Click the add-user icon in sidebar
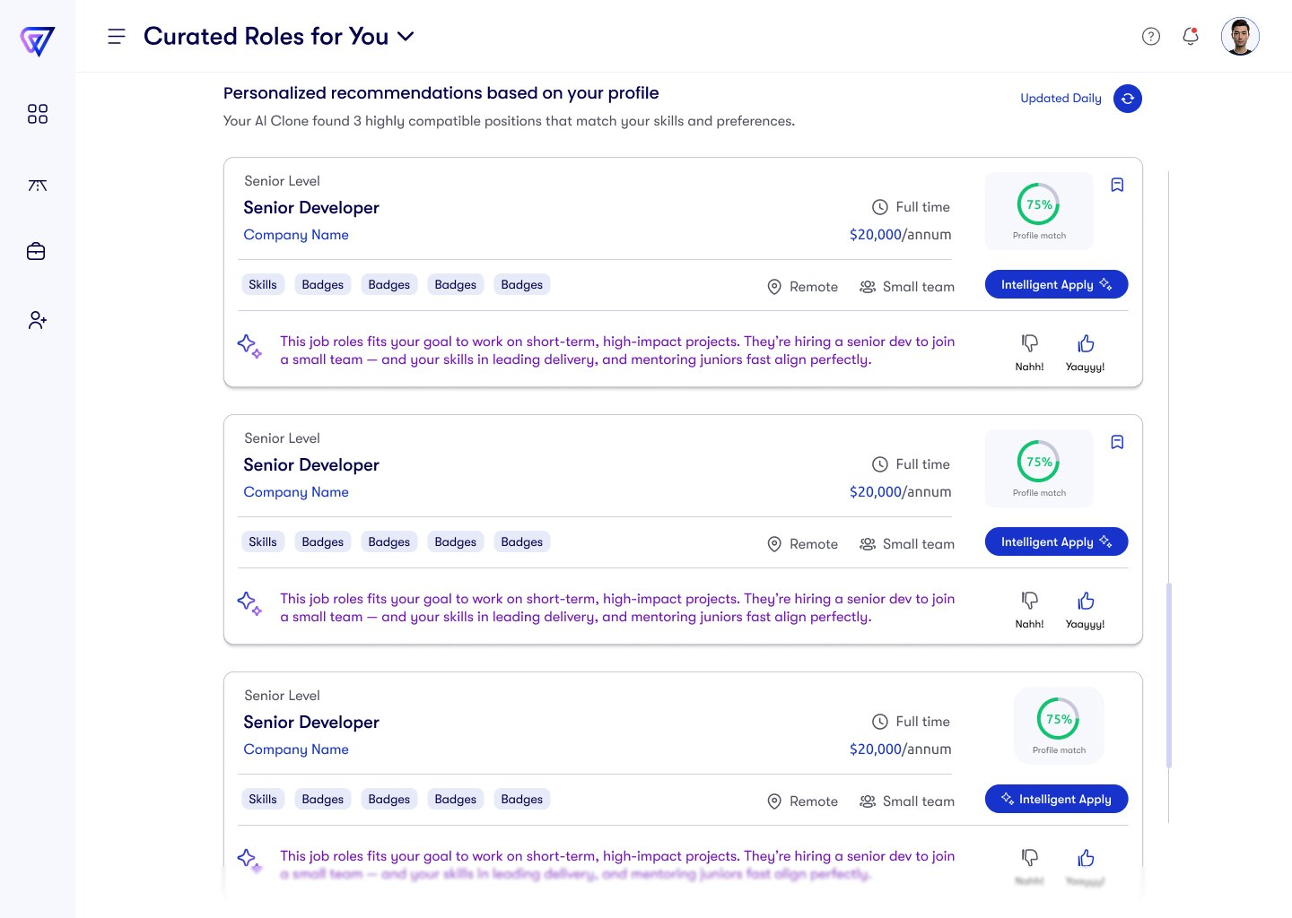The height and width of the screenshot is (918, 1292). point(37,319)
